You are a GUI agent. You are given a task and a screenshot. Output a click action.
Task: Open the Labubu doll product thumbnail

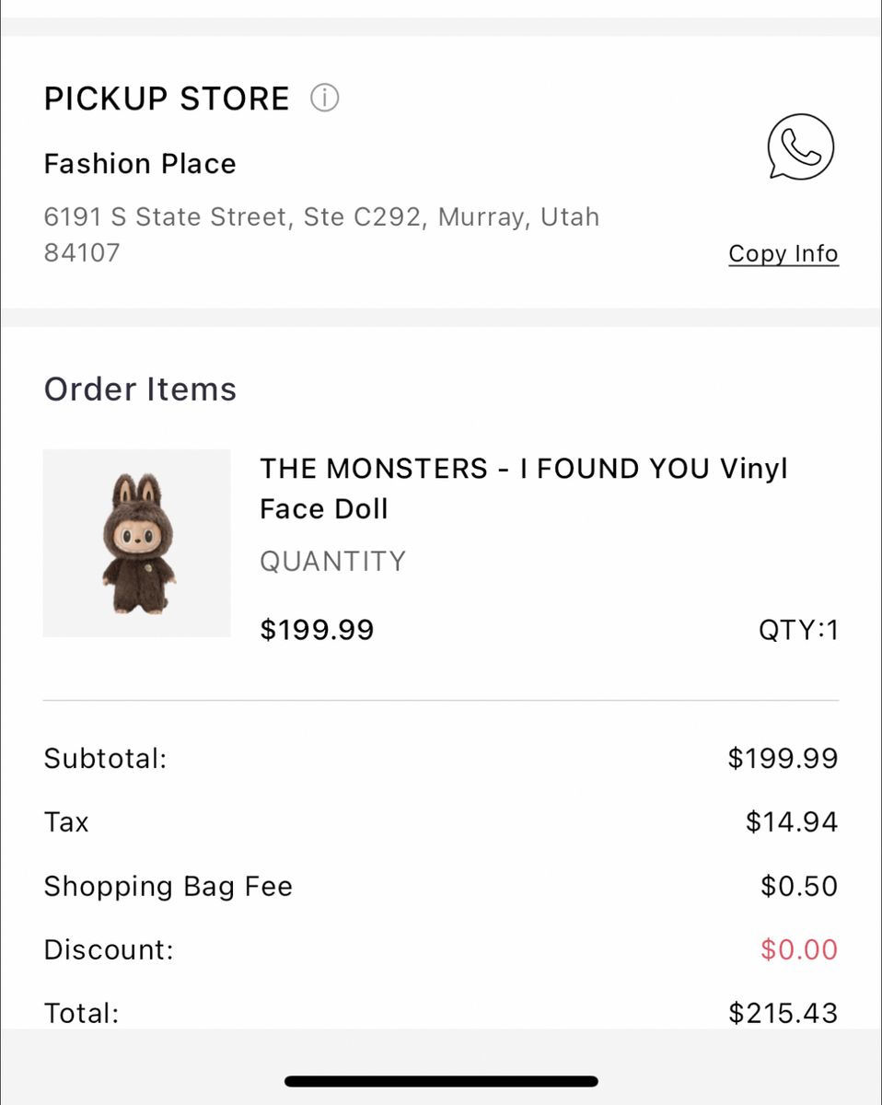[x=137, y=543]
